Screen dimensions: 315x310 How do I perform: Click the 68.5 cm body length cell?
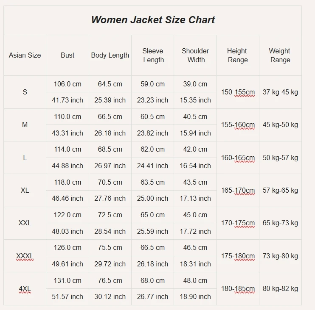110,149
